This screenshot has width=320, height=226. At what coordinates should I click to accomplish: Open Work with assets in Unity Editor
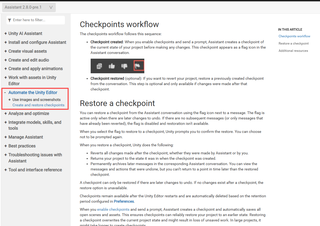[32, 81]
